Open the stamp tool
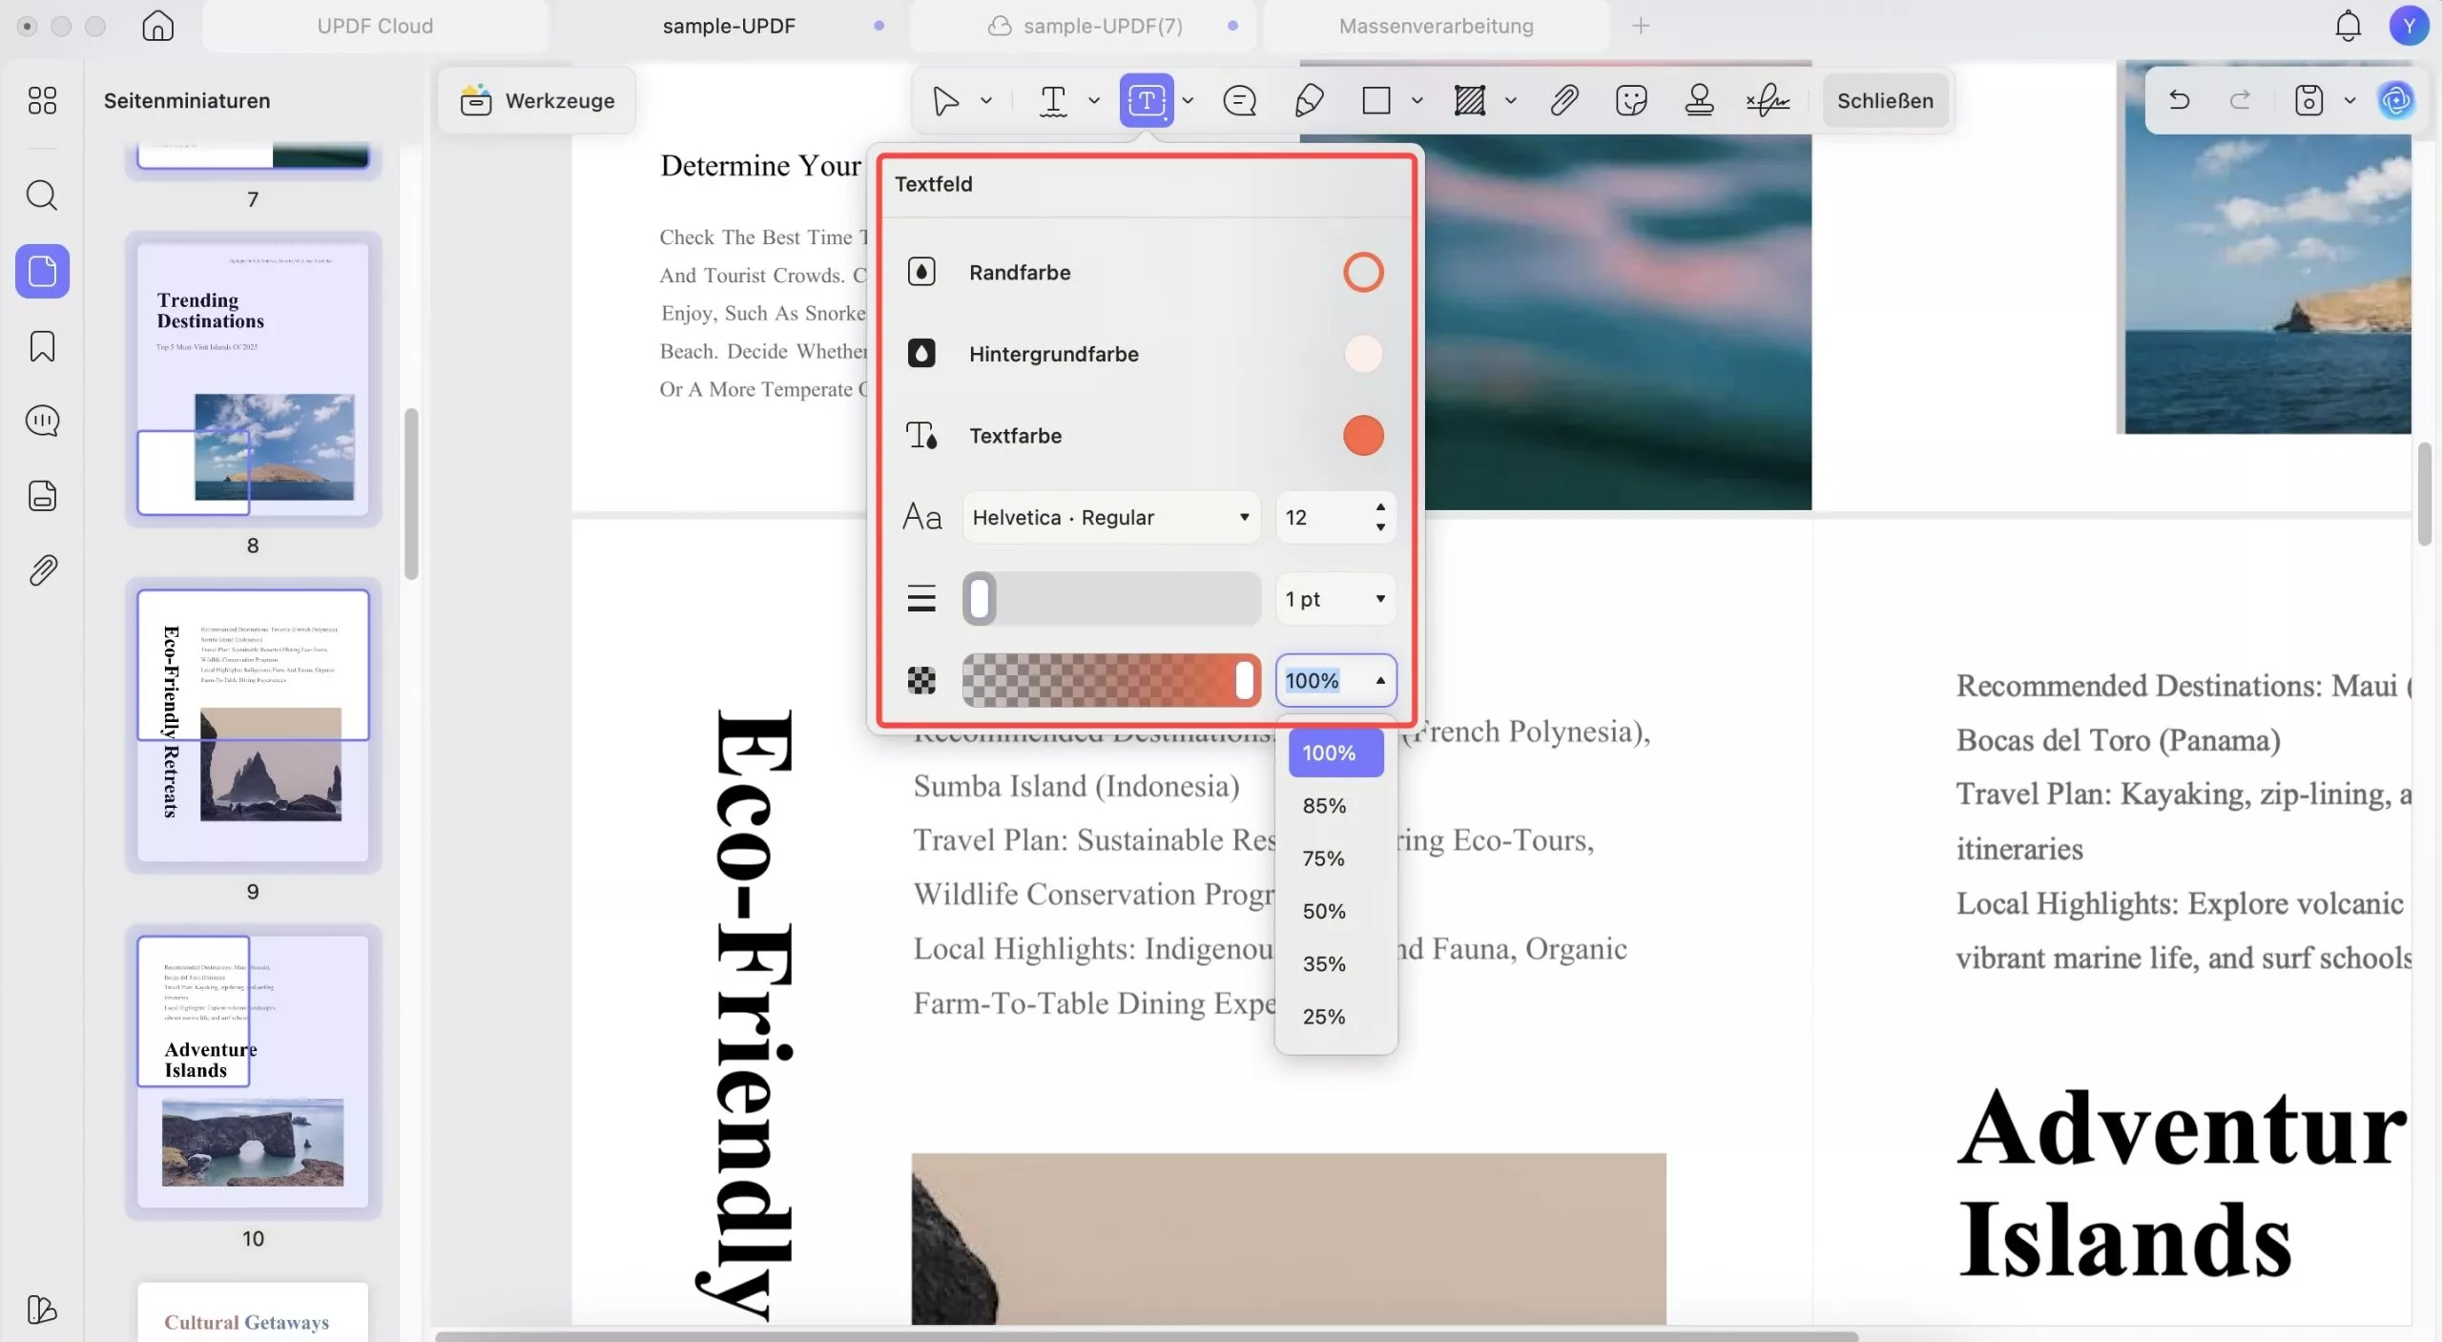 point(1699,100)
